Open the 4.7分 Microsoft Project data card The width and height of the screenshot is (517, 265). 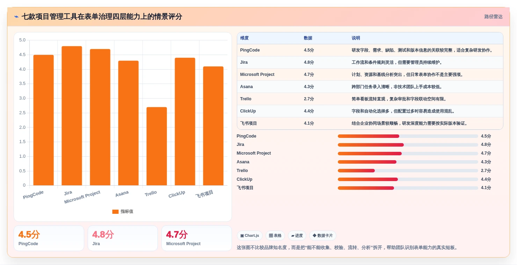click(197, 238)
